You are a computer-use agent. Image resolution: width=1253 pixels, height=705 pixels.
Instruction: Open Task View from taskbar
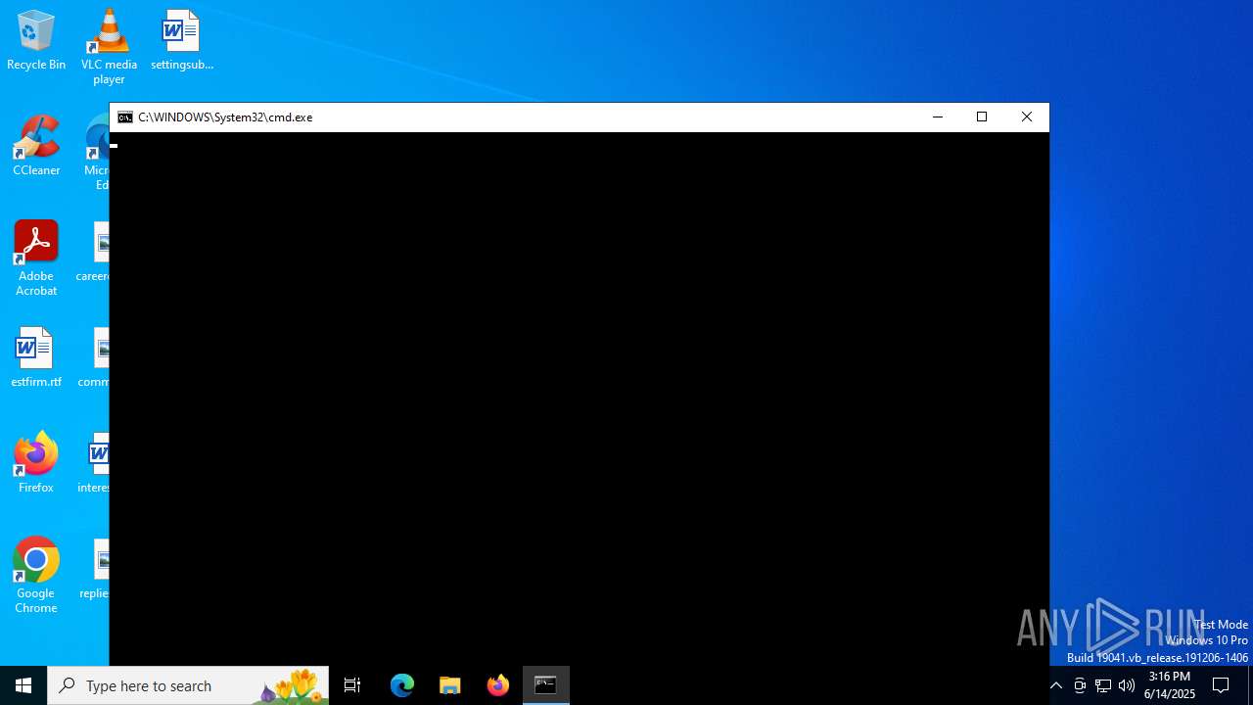(x=352, y=685)
